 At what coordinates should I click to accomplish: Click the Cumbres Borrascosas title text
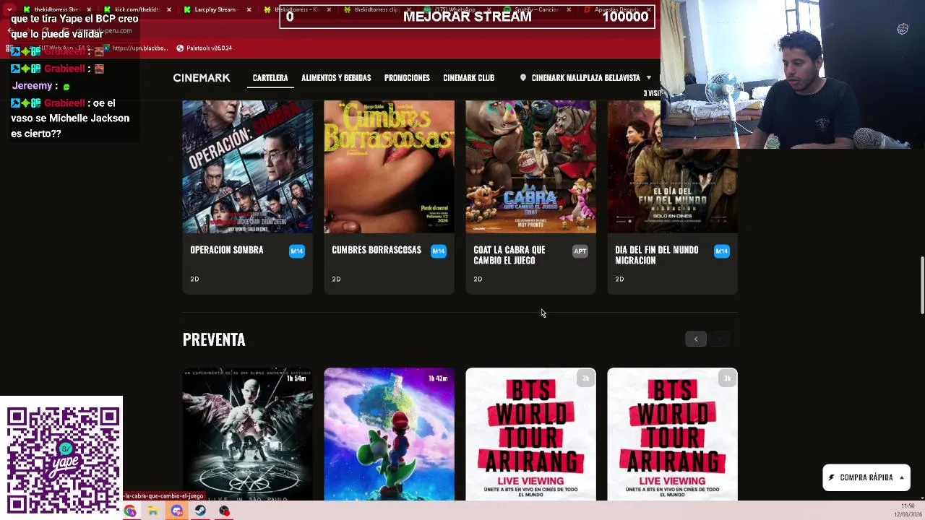pos(377,250)
